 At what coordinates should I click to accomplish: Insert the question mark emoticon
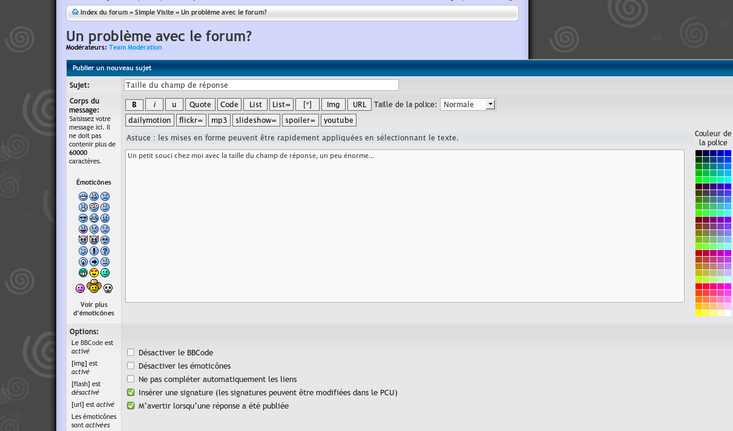pos(105,250)
